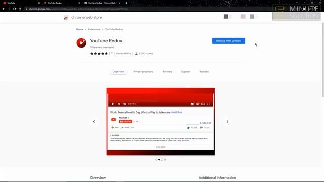Close the first YouTube tab

[x=39, y=3]
